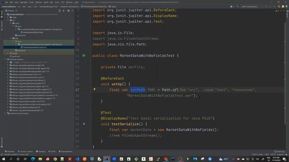The width and height of the screenshot is (289, 162).
Task: Hide the Project tool window
Action: pyautogui.click(x=72, y=11)
